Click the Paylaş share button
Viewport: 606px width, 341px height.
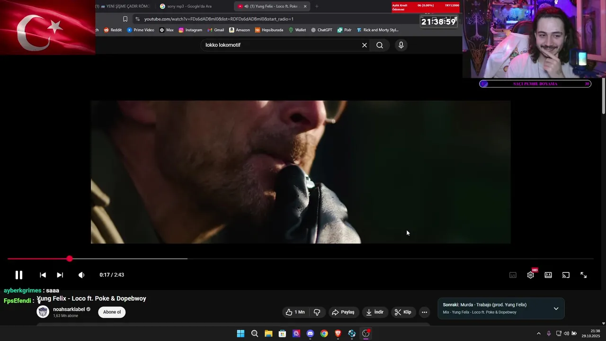[343, 312]
